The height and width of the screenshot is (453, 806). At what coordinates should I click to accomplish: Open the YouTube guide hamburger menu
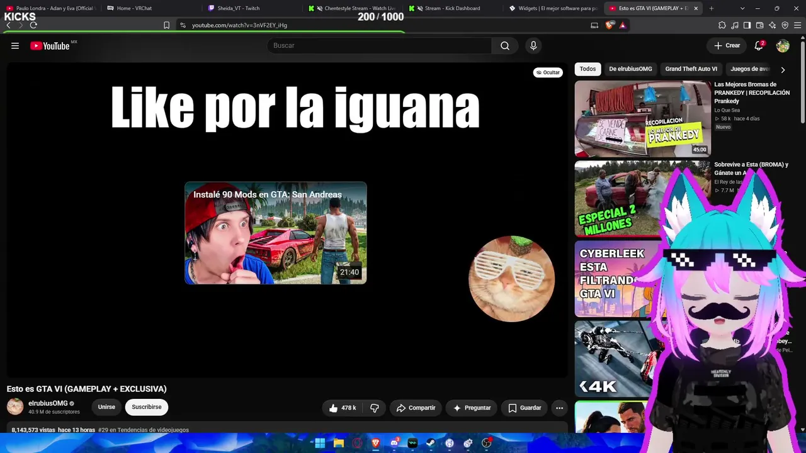coord(15,46)
